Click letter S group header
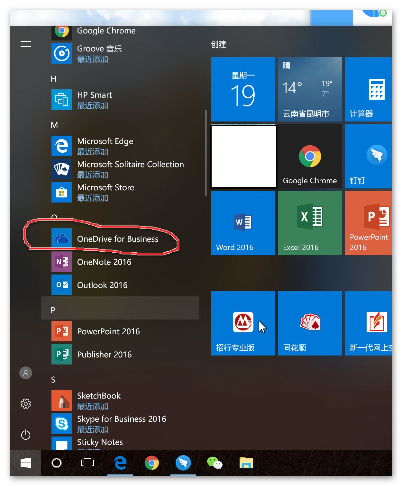Image resolution: width=402 pixels, height=486 pixels. 53,380
